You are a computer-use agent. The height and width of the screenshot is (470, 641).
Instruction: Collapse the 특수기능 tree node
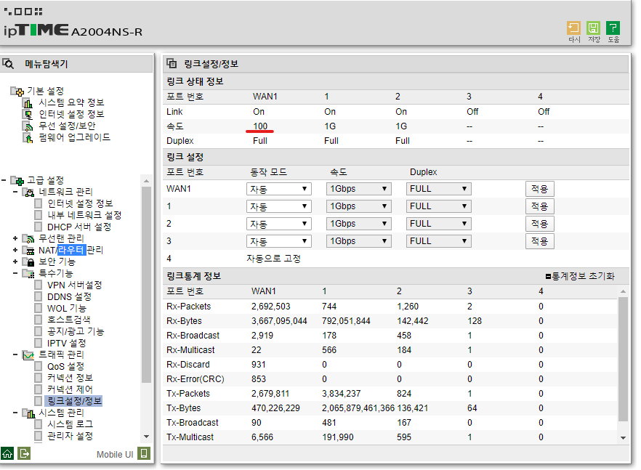point(15,273)
